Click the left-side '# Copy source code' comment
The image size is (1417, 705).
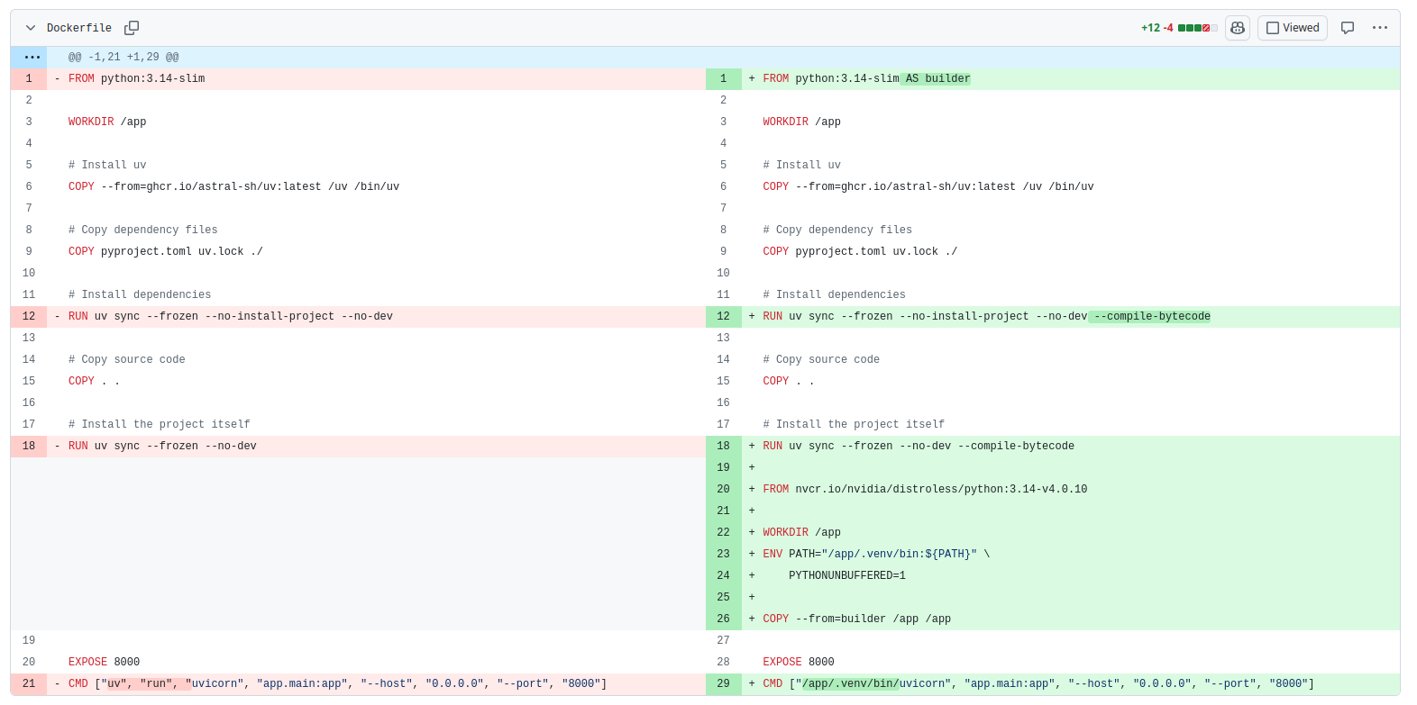(x=127, y=359)
